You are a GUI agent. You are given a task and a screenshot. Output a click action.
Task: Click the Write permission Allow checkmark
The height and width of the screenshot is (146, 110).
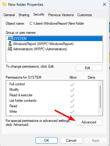(x=72, y=112)
